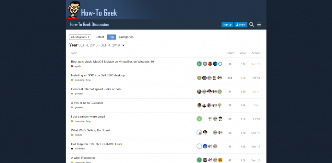Open topic Yes or no to CCleaner
Viewport: 332px width, 163px height.
click(89, 103)
